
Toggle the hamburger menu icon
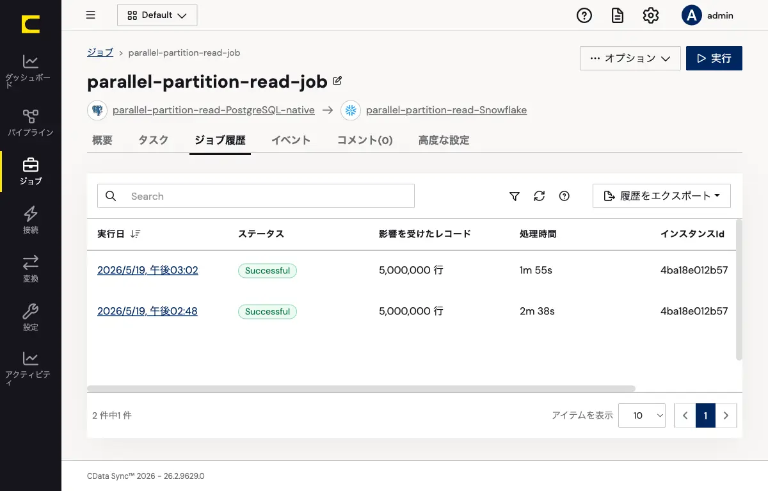tap(91, 15)
